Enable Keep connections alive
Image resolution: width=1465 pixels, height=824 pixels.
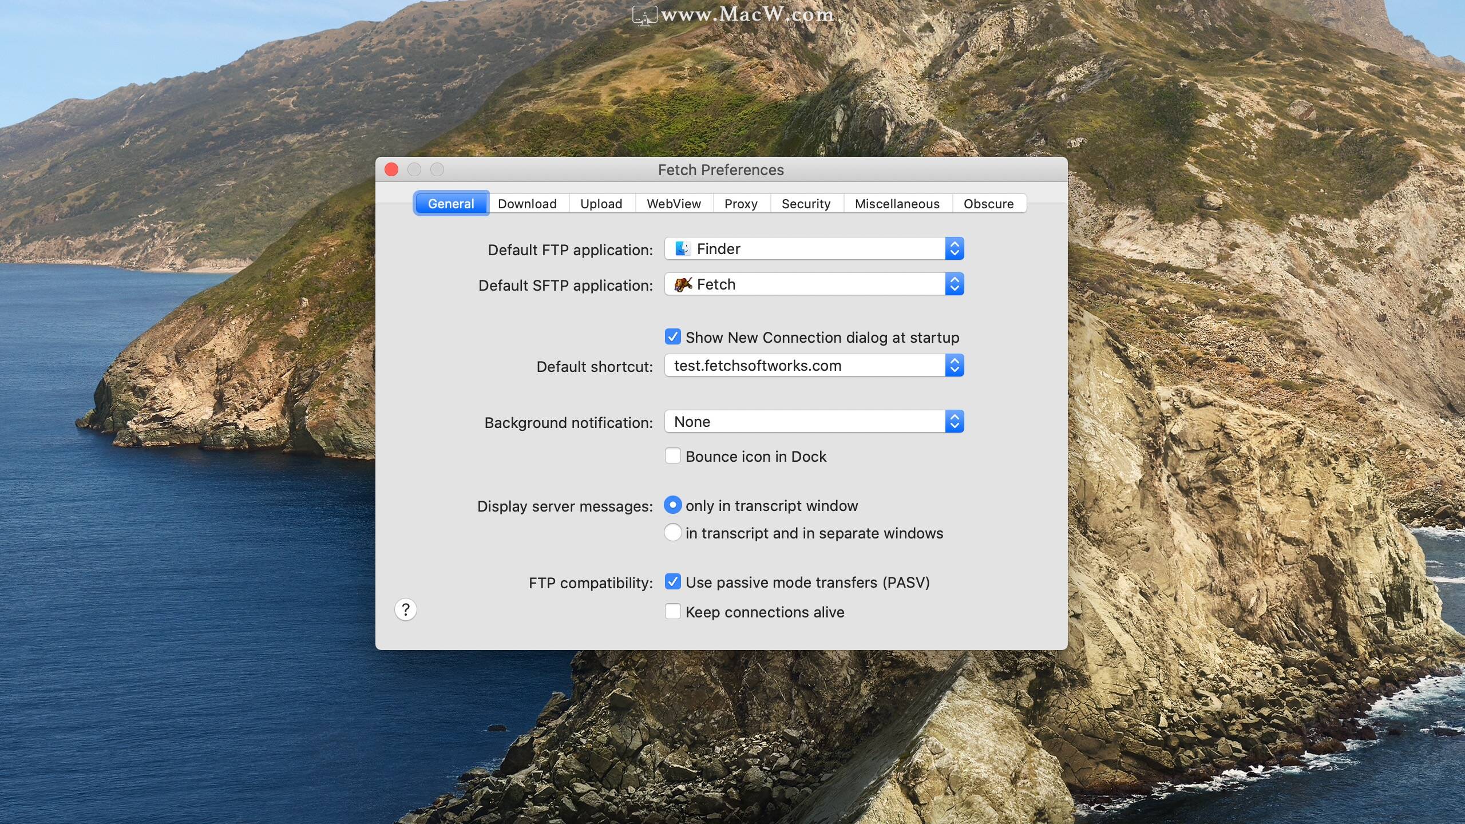[x=673, y=612]
